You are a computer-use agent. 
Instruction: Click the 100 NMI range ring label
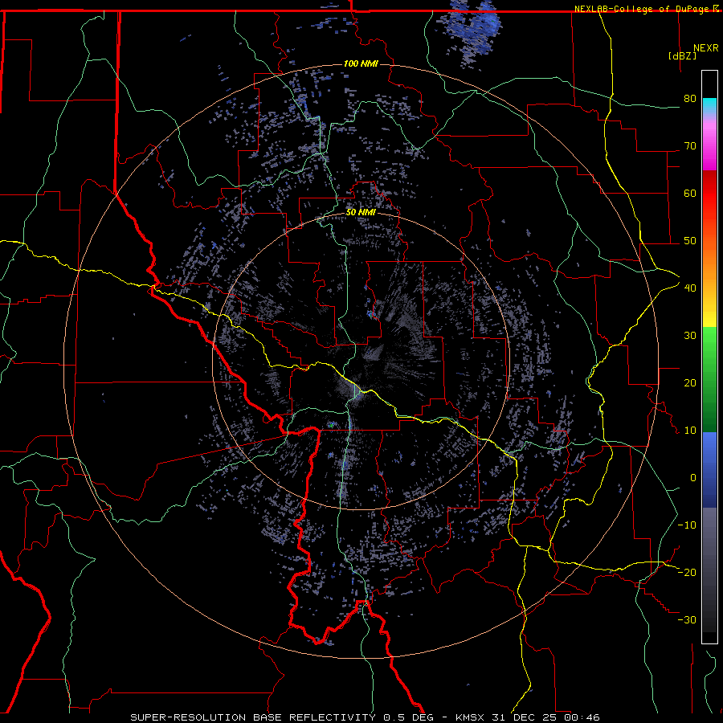tap(361, 63)
